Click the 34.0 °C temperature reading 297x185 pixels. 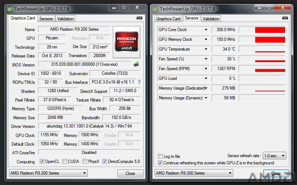click(224, 49)
